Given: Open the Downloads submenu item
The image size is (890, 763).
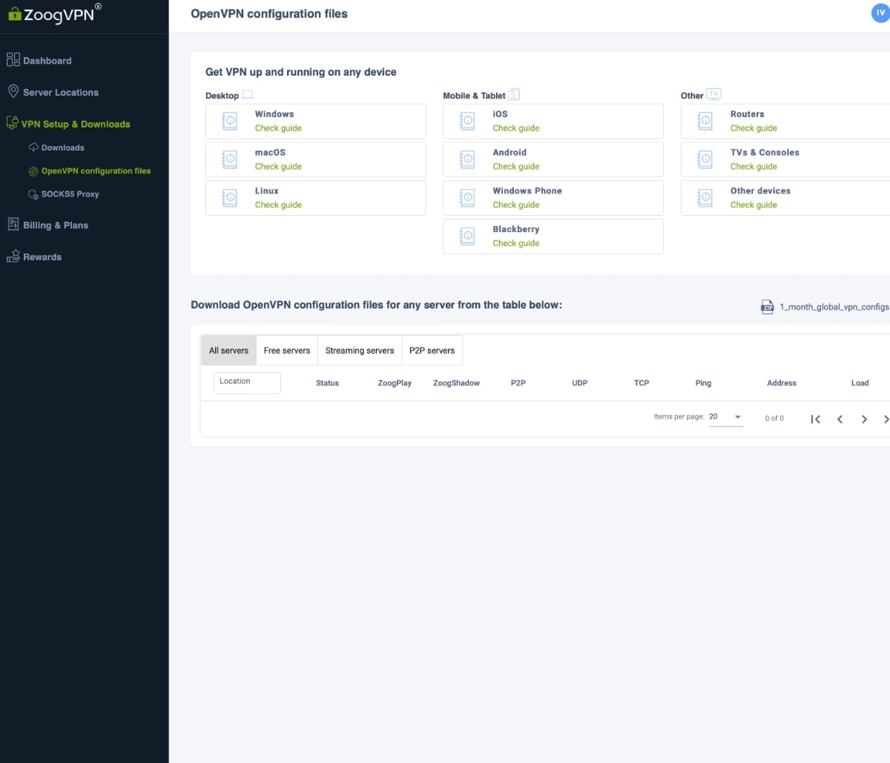Looking at the screenshot, I should point(63,148).
